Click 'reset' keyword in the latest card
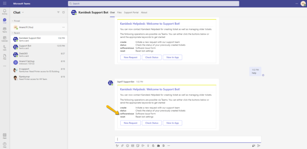 (x=123, y=117)
